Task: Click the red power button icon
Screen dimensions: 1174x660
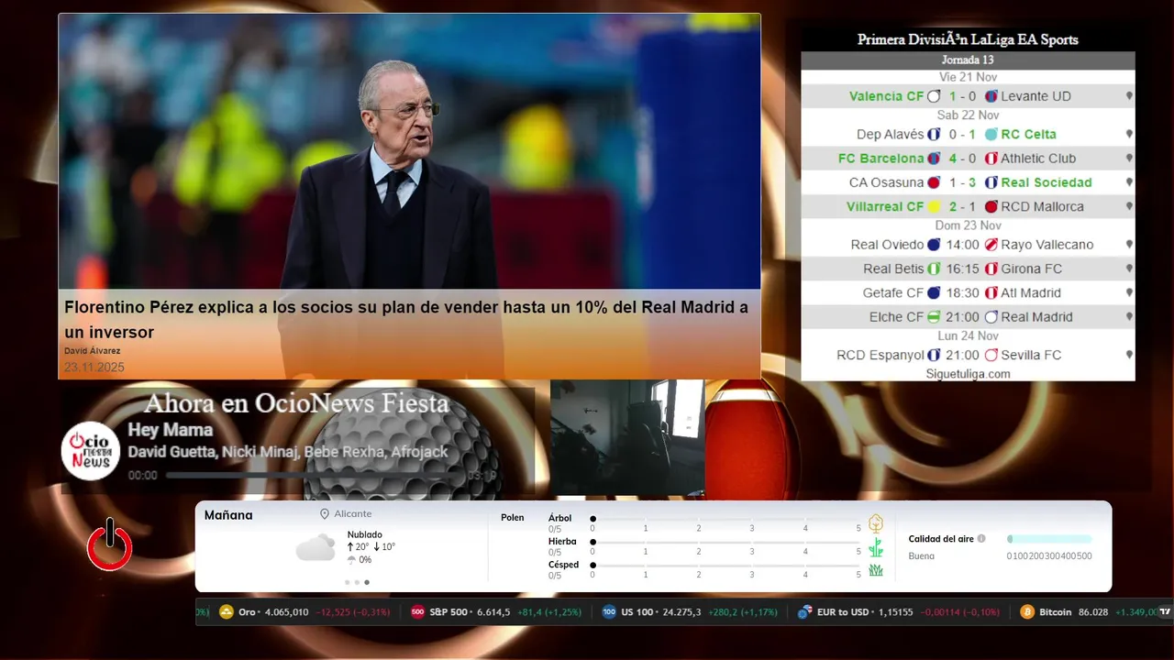Action: click(110, 544)
